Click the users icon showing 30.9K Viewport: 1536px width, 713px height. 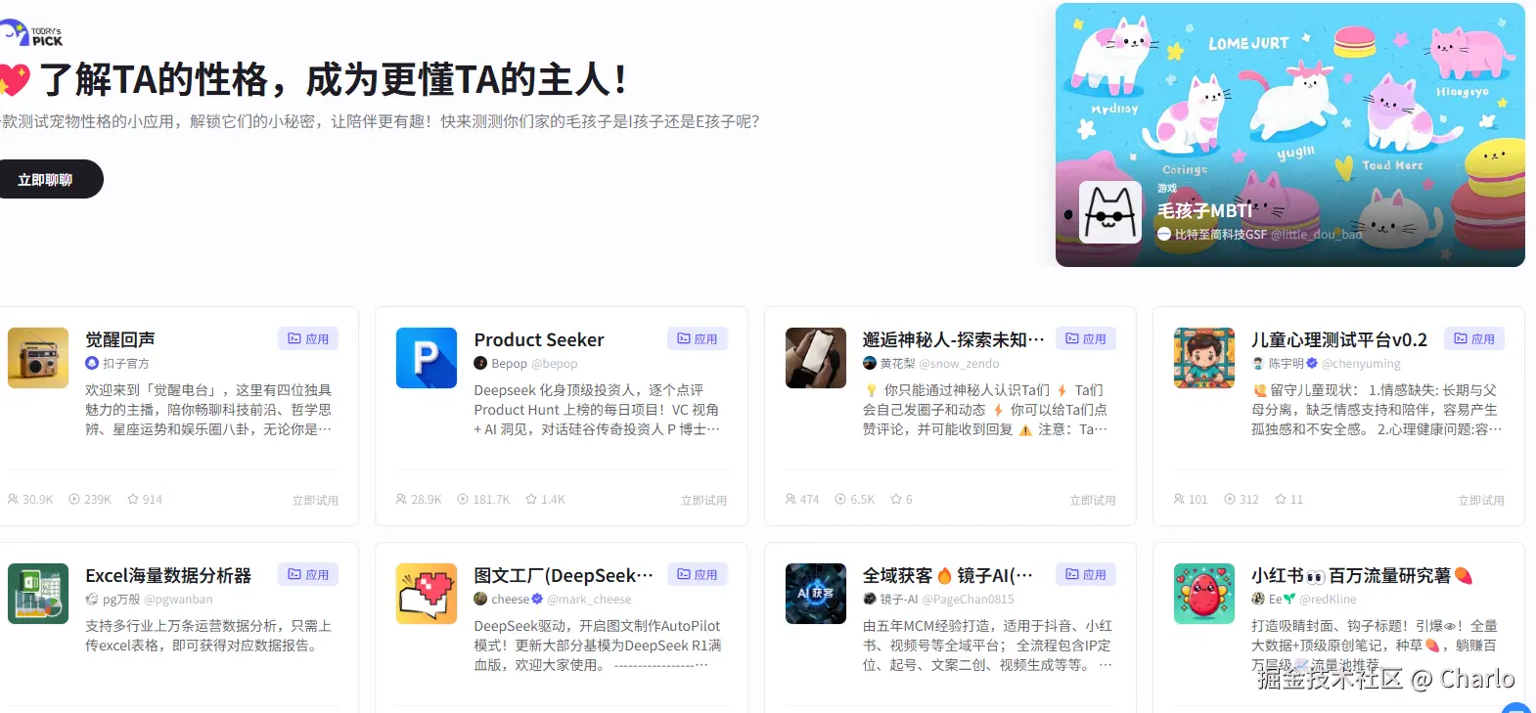pyautogui.click(x=13, y=499)
